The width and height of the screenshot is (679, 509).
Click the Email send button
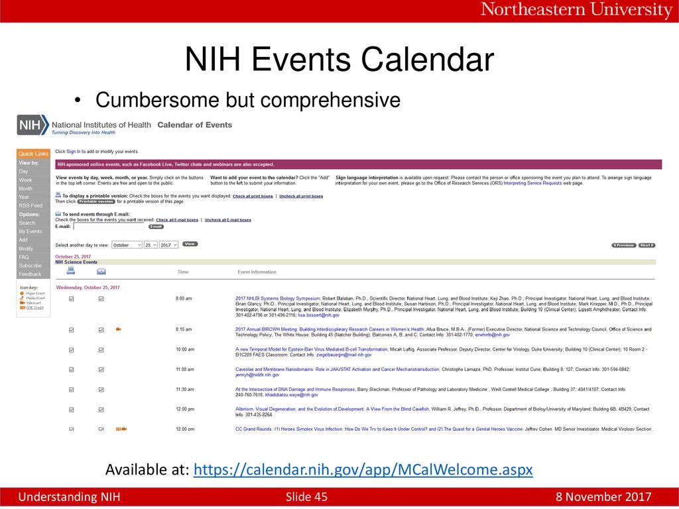[156, 227]
